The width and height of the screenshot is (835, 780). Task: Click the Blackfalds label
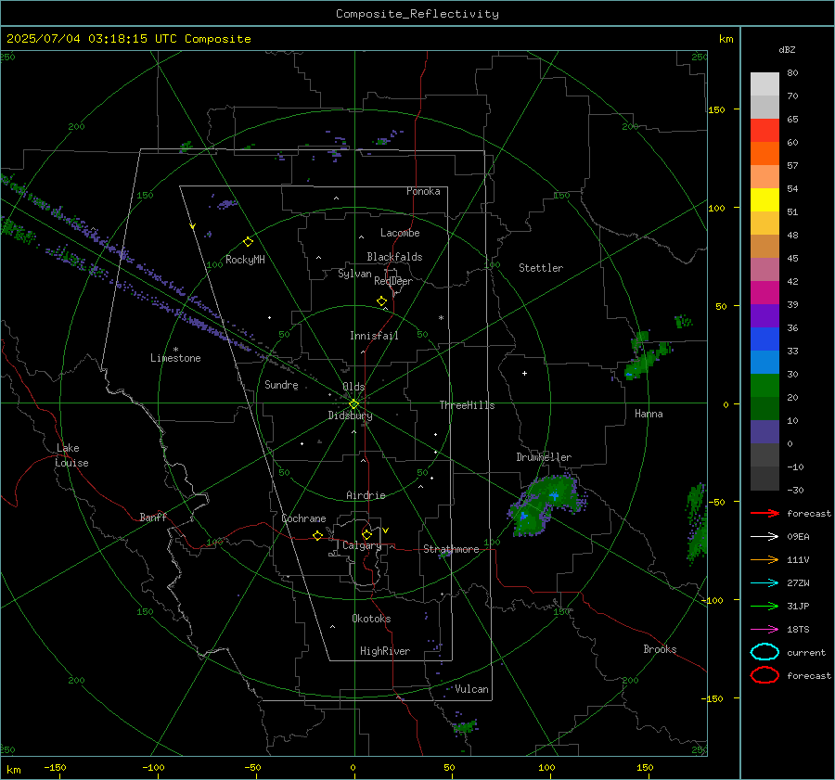point(394,257)
